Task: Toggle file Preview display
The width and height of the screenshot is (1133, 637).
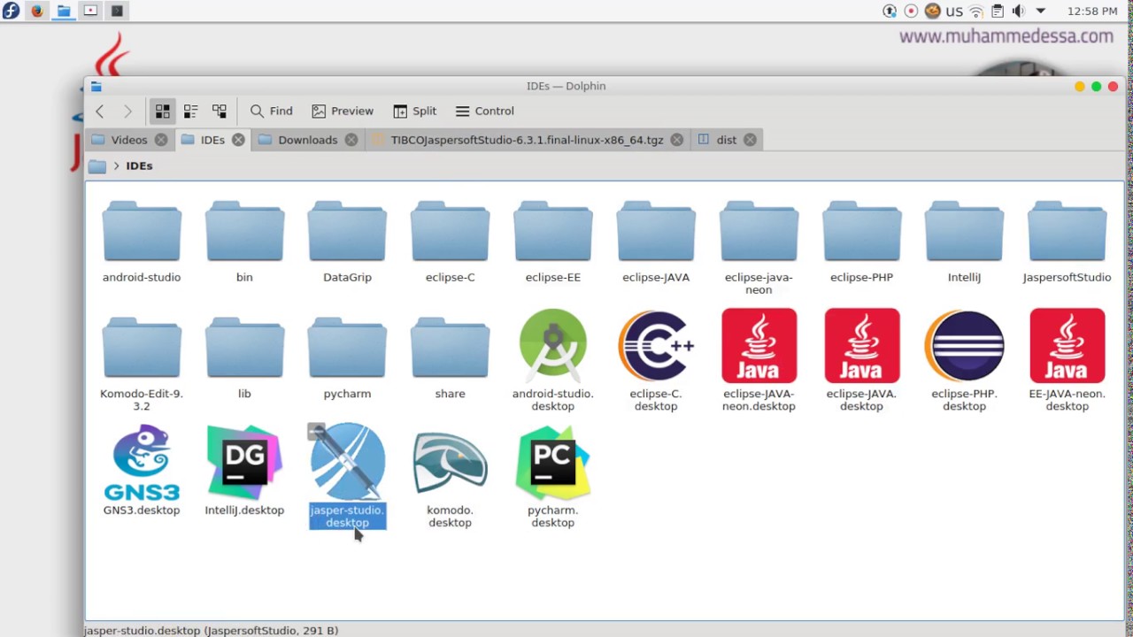Action: pos(343,111)
